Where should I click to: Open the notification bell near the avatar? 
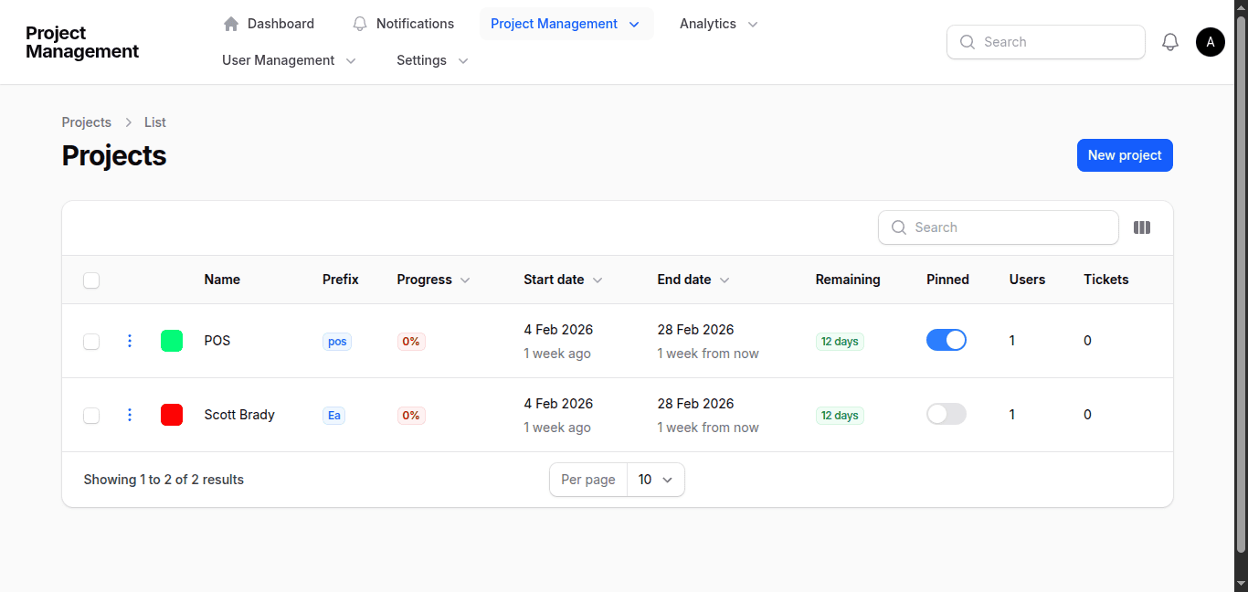click(x=1170, y=41)
